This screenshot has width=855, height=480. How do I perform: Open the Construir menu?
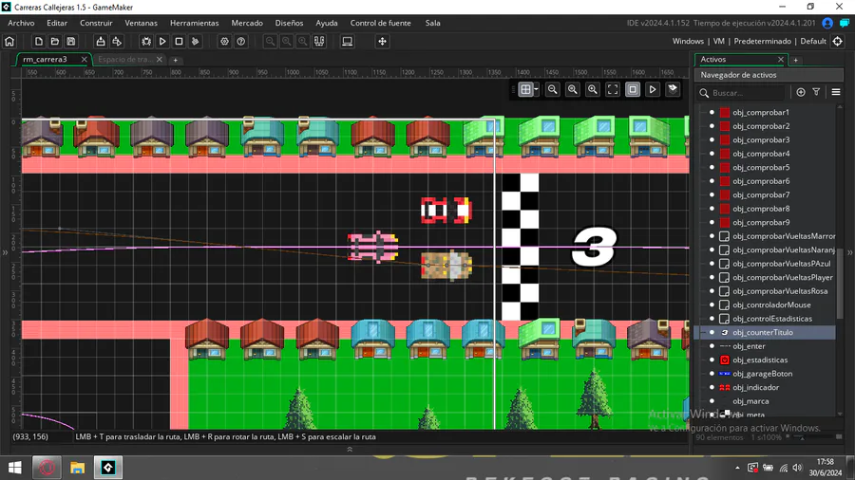pyautogui.click(x=96, y=23)
